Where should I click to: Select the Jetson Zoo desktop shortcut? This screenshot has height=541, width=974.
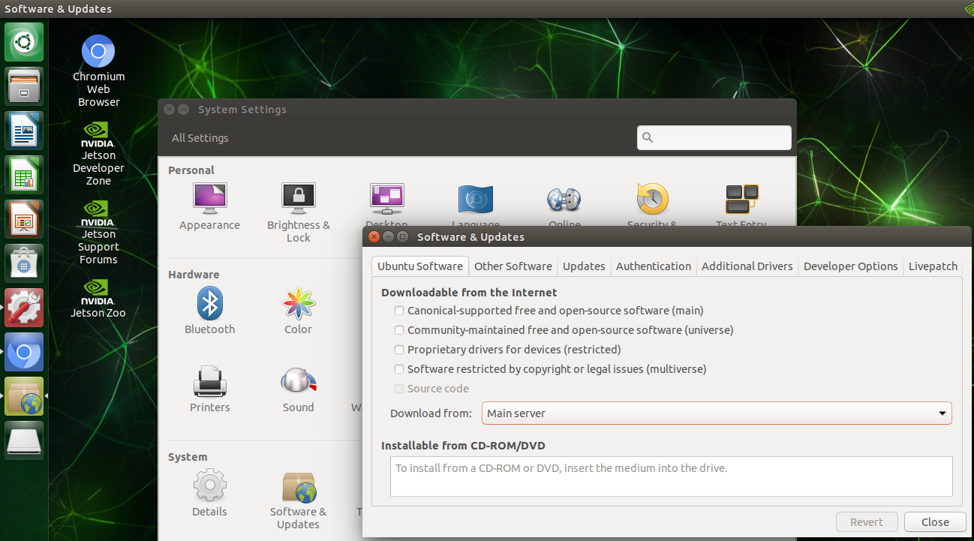tap(98, 298)
